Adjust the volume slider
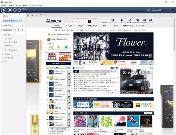The height and width of the screenshot is (135, 176). (156, 10)
